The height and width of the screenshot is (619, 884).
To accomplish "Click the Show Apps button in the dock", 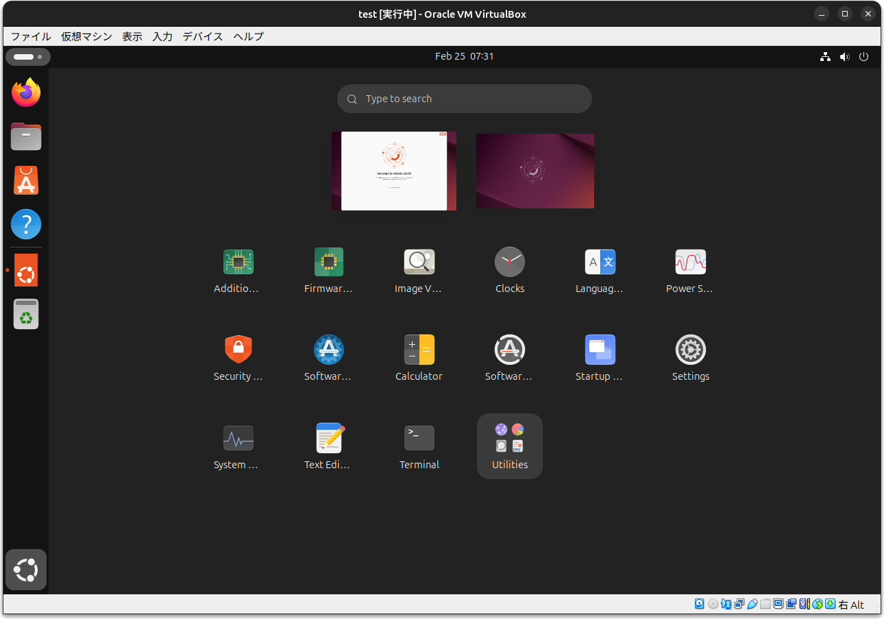I will click(x=26, y=570).
